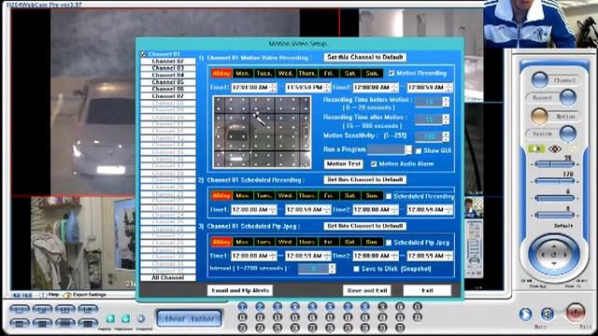Viewport: 598px width, 336px height.
Task: Click Motion Recording Time2 end spinner
Action: pos(448,88)
